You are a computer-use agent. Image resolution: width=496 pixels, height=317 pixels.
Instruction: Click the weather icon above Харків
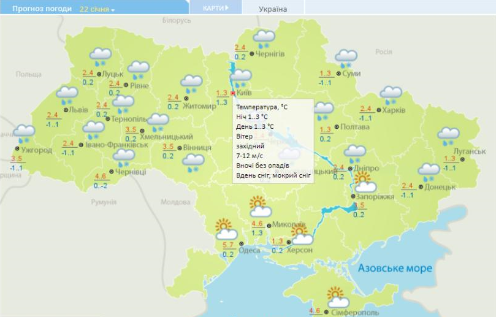point(391,94)
